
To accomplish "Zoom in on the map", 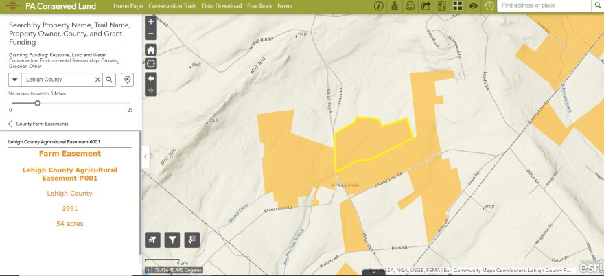I will coord(151,21).
